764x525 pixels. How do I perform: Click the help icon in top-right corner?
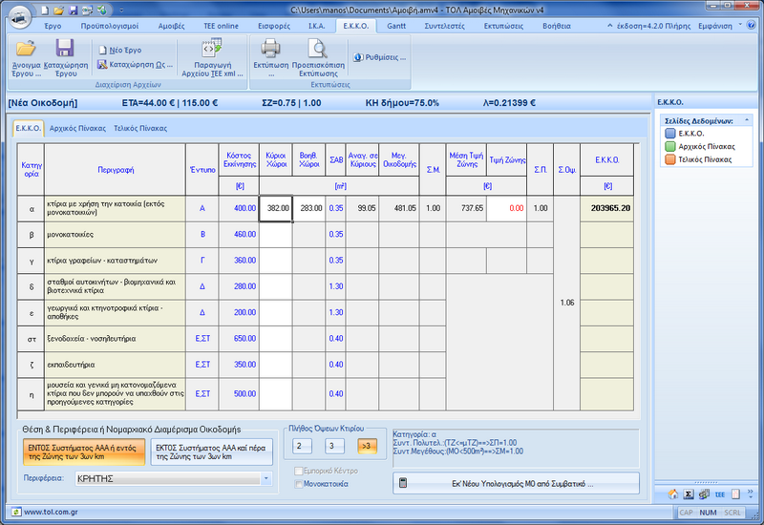click(752, 26)
